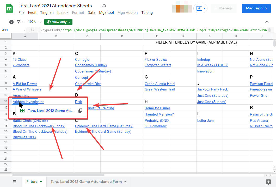The image size is (276, 187).
Task: Open the Jackbox Party Pack link
Action: [x=212, y=89]
